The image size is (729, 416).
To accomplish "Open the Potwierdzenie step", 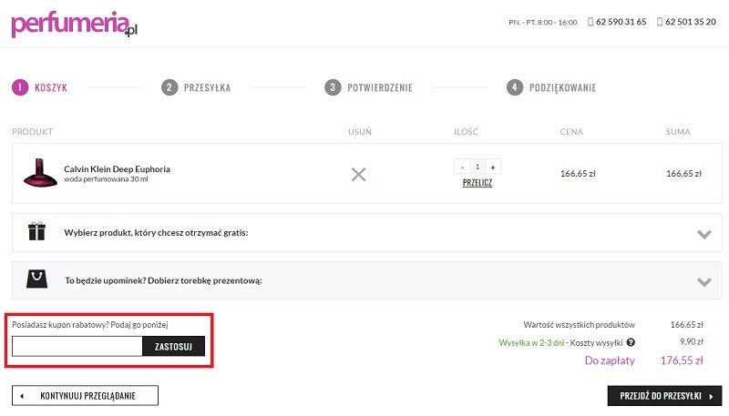I will pos(369,87).
